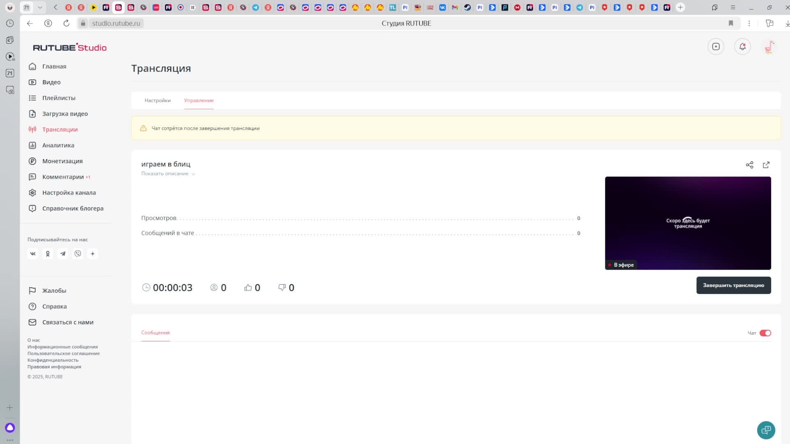The image size is (790, 444).
Task: Click the Связаться с нами envelope icon
Action: point(33,322)
